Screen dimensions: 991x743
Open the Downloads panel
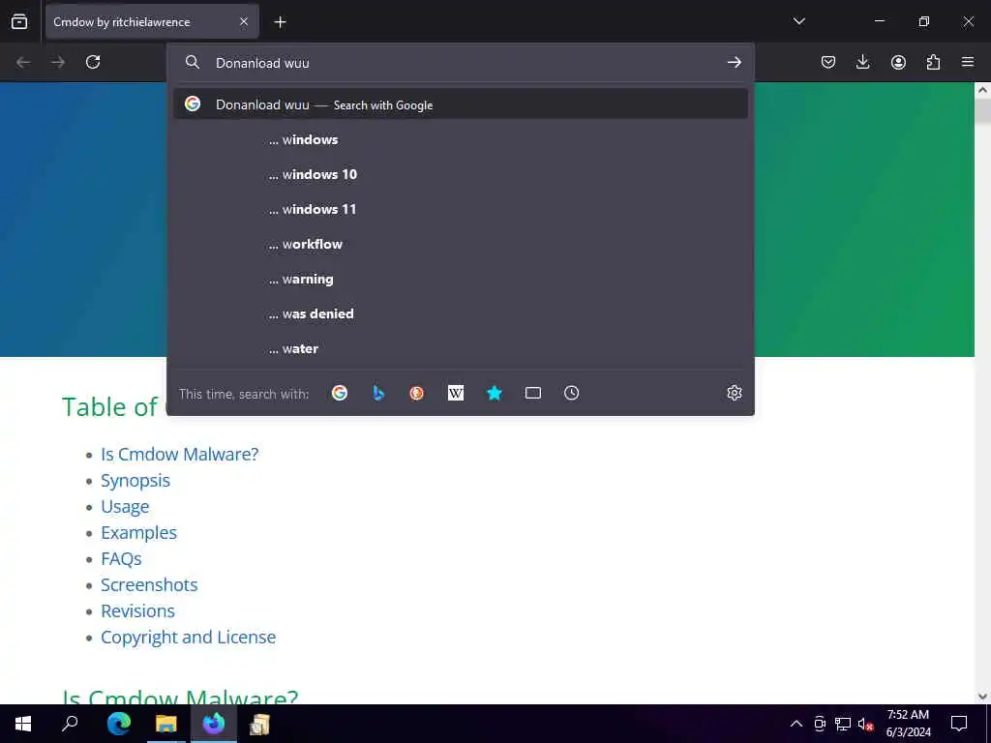[862, 62]
